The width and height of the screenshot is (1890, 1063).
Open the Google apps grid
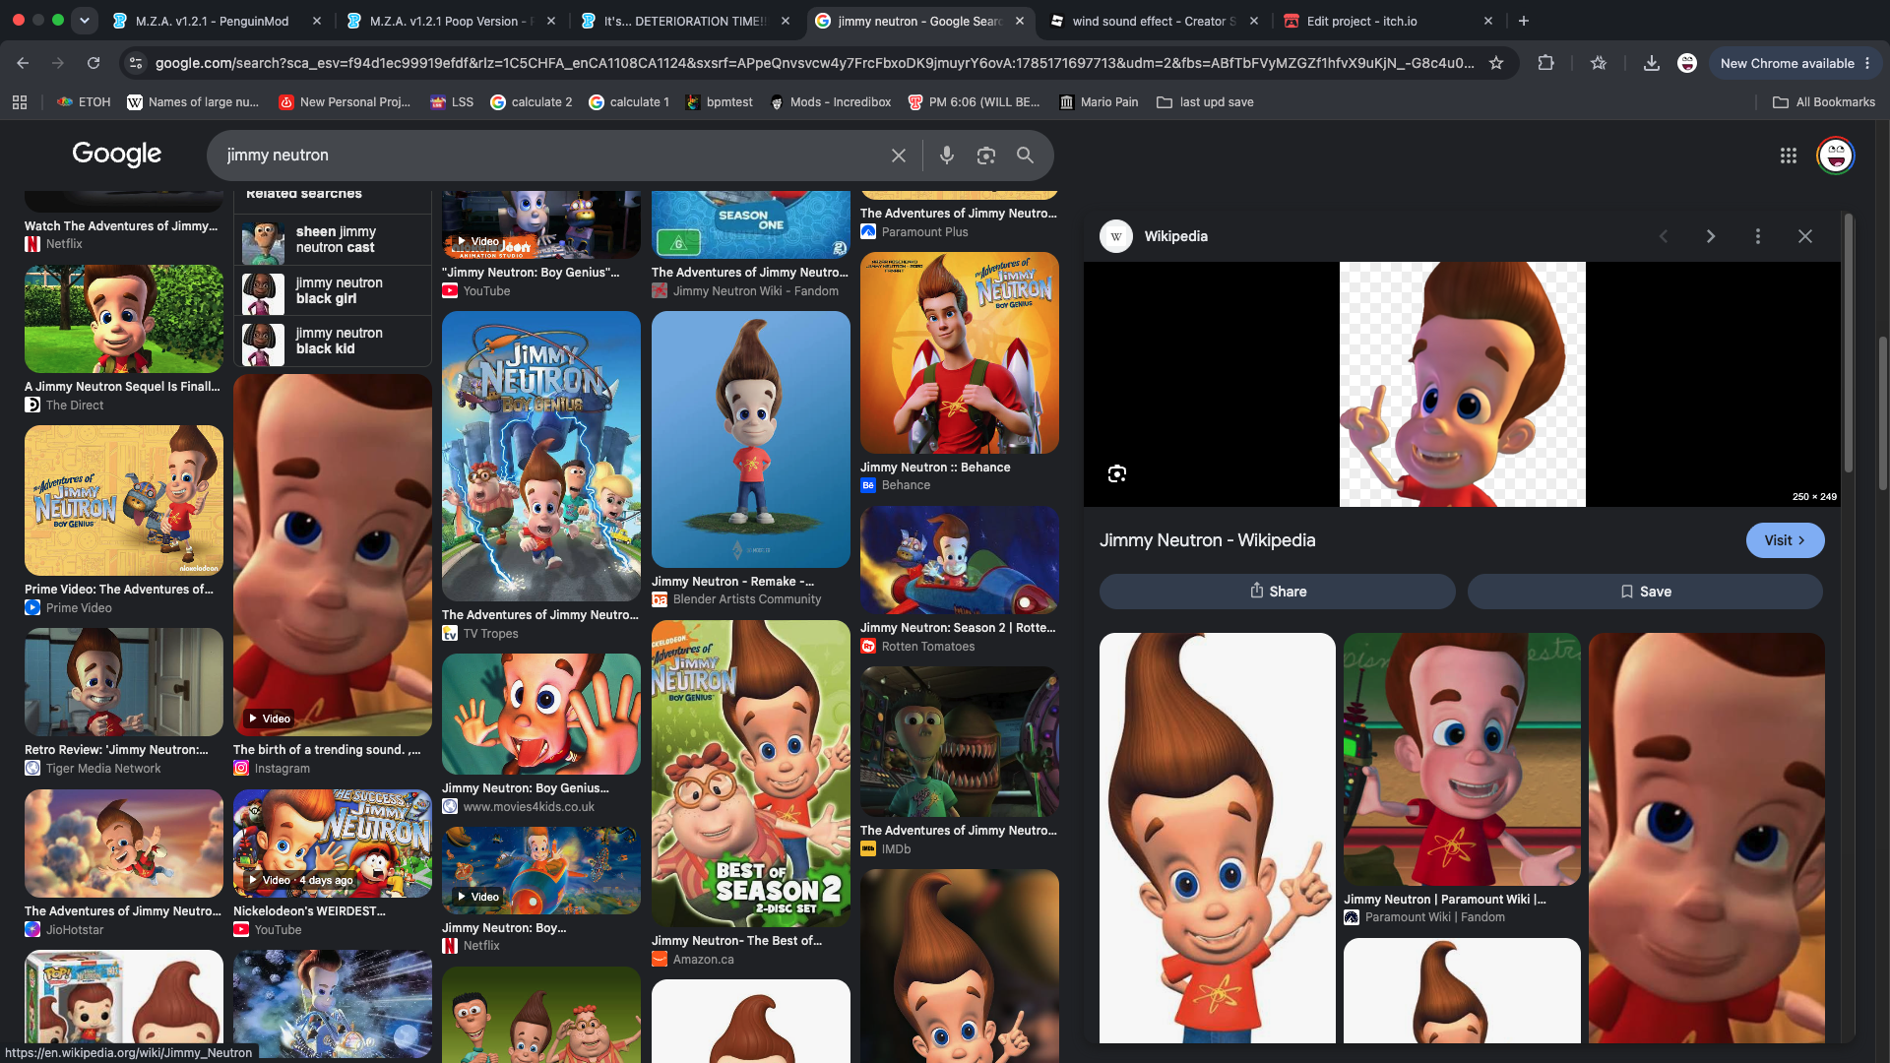pos(1789,156)
